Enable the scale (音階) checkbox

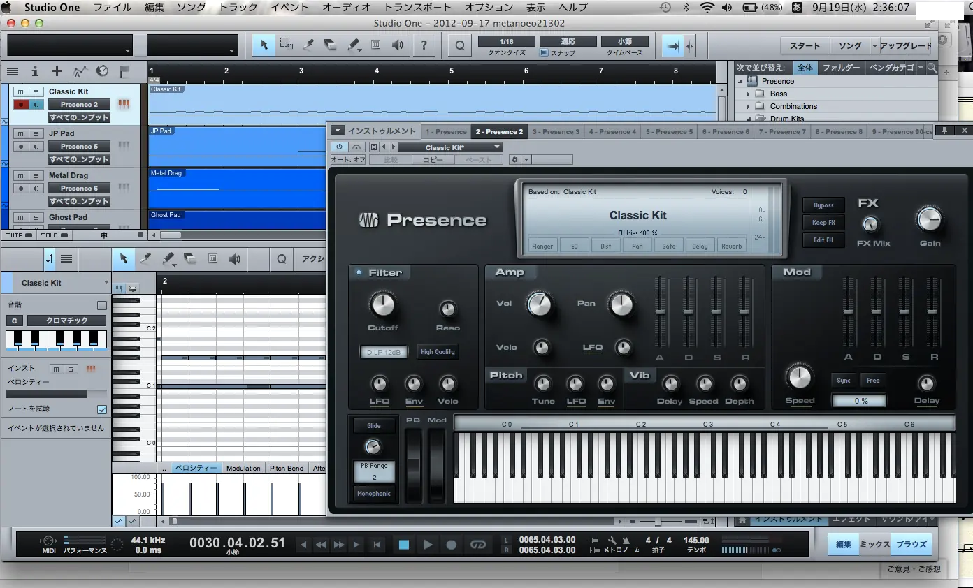(102, 305)
